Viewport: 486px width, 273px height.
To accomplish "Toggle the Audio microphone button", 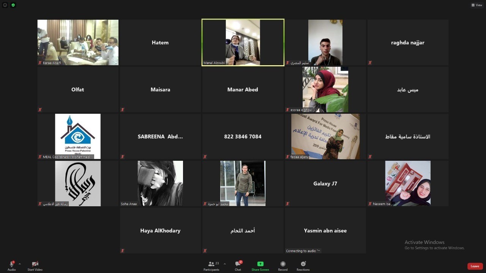I will (x=12, y=266).
